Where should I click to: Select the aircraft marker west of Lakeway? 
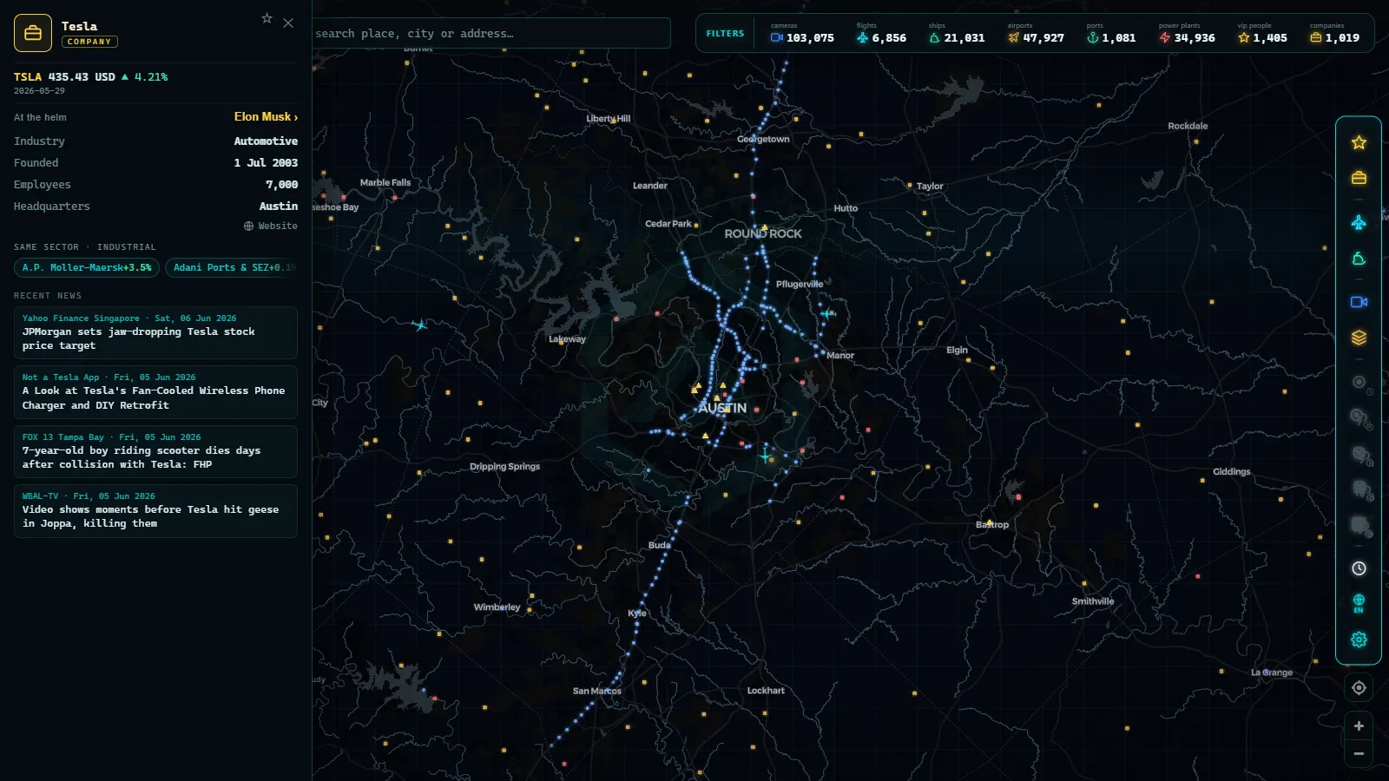[x=419, y=325]
